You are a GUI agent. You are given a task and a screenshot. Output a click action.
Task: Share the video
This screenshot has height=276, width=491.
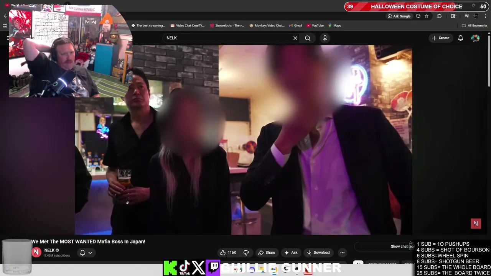[x=267, y=253]
